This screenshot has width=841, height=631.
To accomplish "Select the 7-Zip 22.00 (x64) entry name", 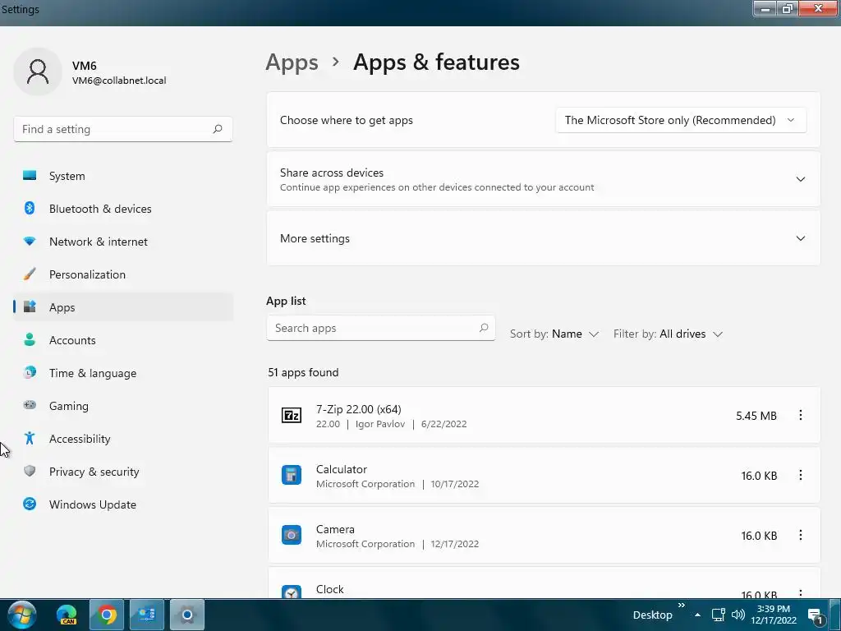I will pyautogui.click(x=358, y=409).
